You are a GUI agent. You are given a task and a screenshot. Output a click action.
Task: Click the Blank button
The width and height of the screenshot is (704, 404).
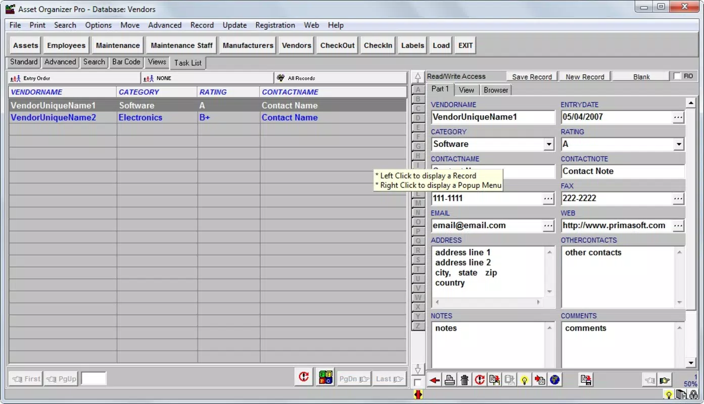[x=641, y=77]
